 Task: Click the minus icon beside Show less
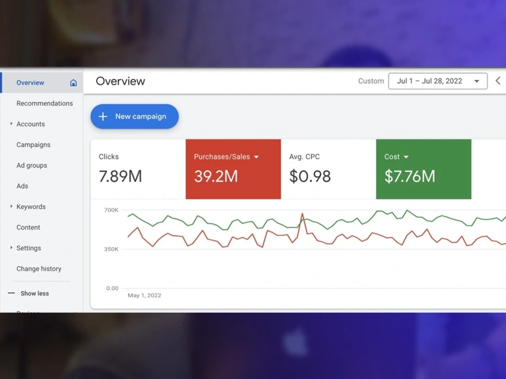click(11, 293)
